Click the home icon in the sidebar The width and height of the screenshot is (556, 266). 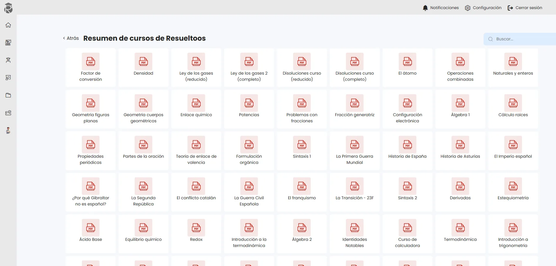[x=8, y=25]
